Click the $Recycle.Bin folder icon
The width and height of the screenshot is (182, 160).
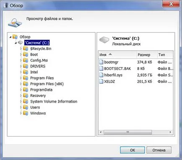[x=26, y=49]
